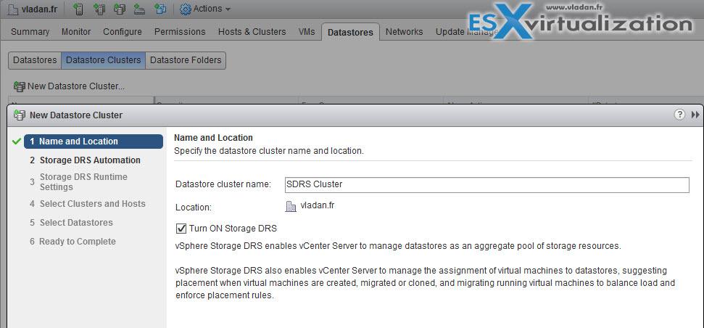Click the Datastore cluster name label
The height and width of the screenshot is (328, 704).
pos(223,184)
